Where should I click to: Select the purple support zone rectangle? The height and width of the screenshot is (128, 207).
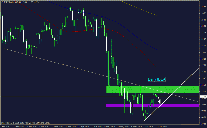click(153, 106)
